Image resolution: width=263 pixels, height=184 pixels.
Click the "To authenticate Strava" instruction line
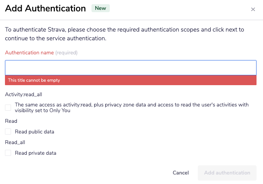(124, 29)
